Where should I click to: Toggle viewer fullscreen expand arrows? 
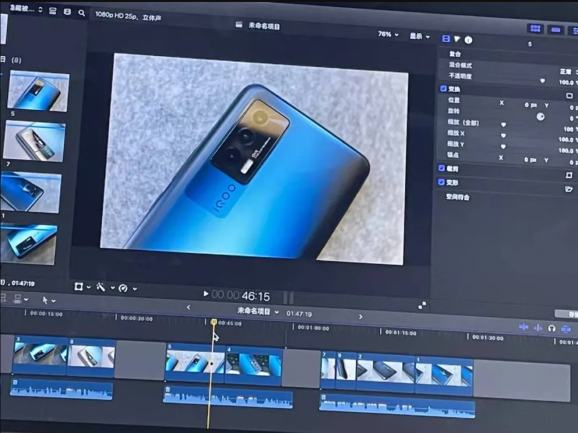point(422,305)
